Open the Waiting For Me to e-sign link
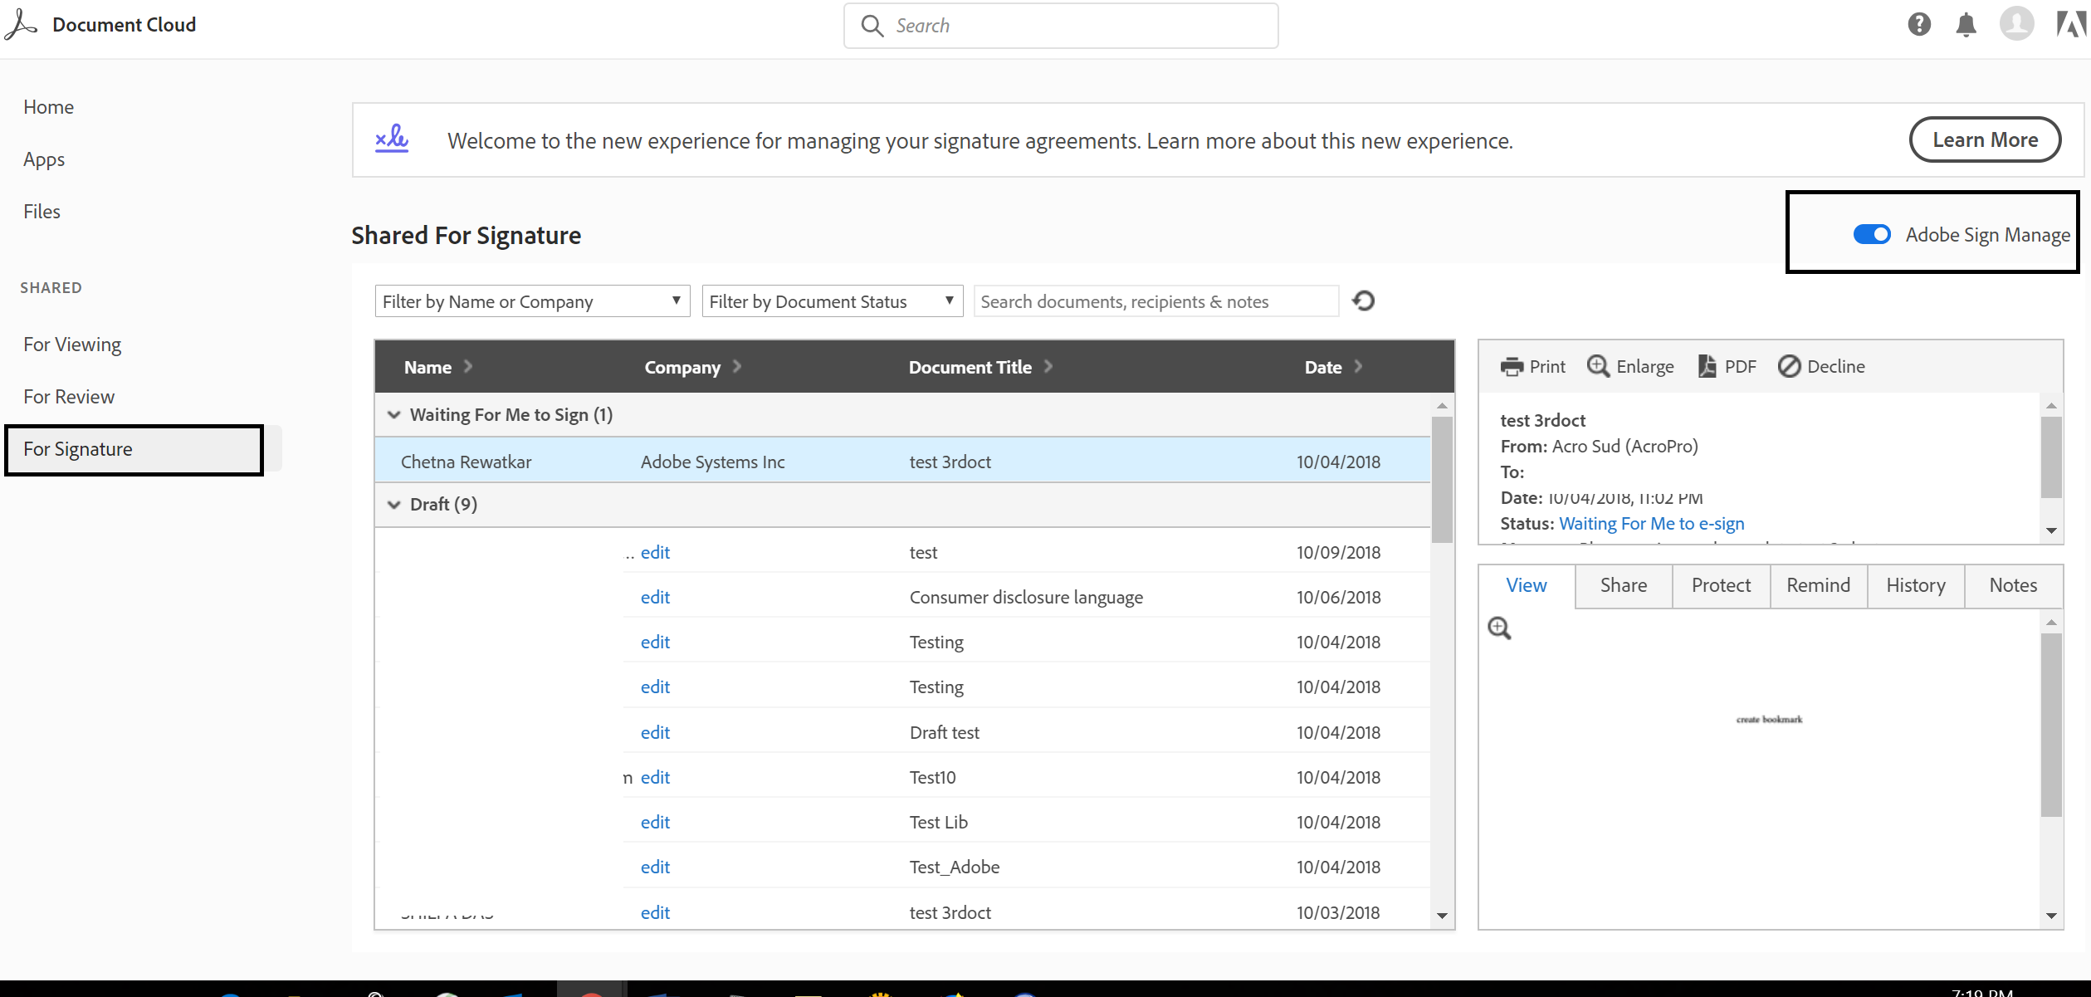Screen dimensions: 2091x997 point(1651,523)
